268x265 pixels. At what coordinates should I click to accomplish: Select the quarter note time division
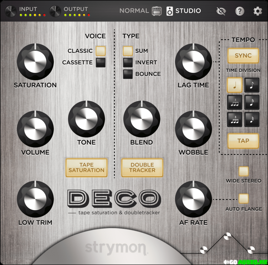click(234, 85)
